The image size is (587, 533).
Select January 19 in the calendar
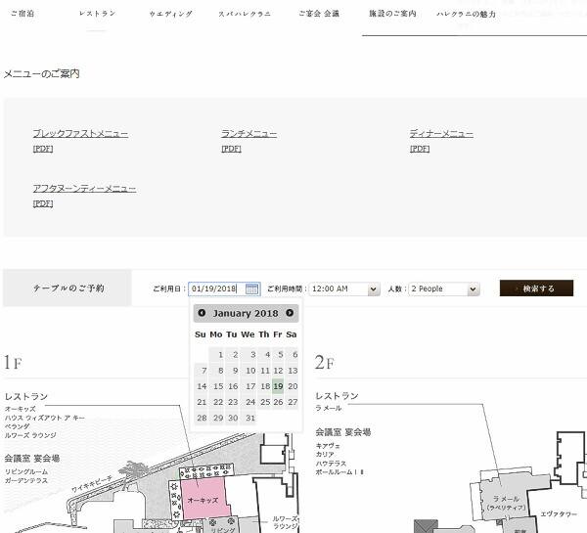click(278, 386)
